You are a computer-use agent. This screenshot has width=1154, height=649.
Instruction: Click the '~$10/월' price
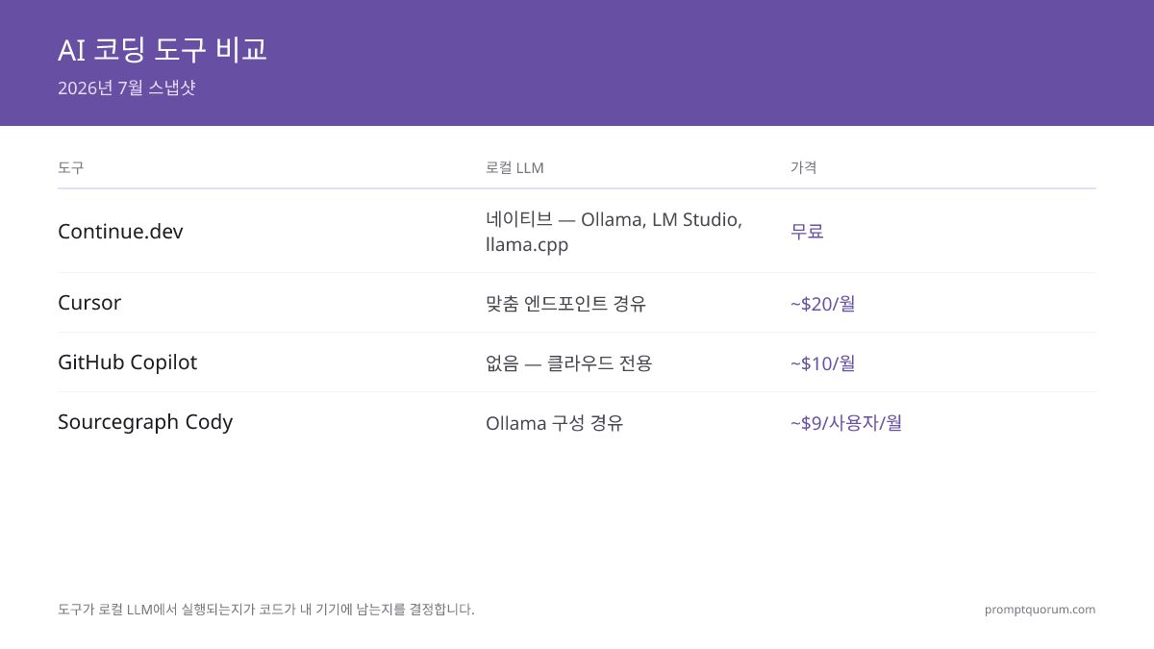pos(823,363)
